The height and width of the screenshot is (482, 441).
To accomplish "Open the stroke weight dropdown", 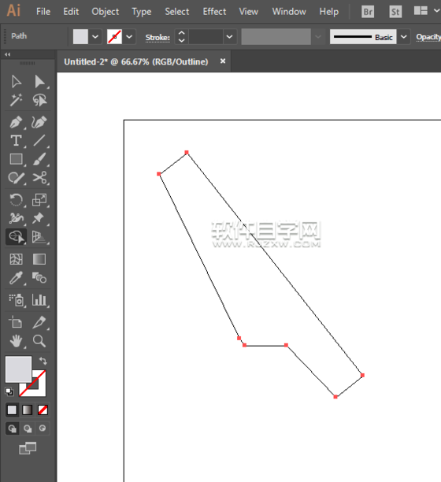I will (x=229, y=37).
